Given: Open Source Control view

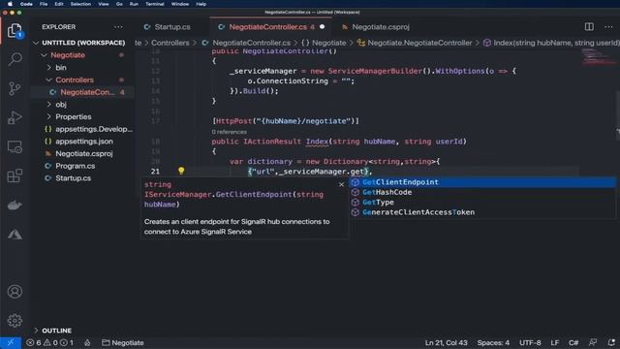Looking at the screenshot, I should pyautogui.click(x=15, y=88).
